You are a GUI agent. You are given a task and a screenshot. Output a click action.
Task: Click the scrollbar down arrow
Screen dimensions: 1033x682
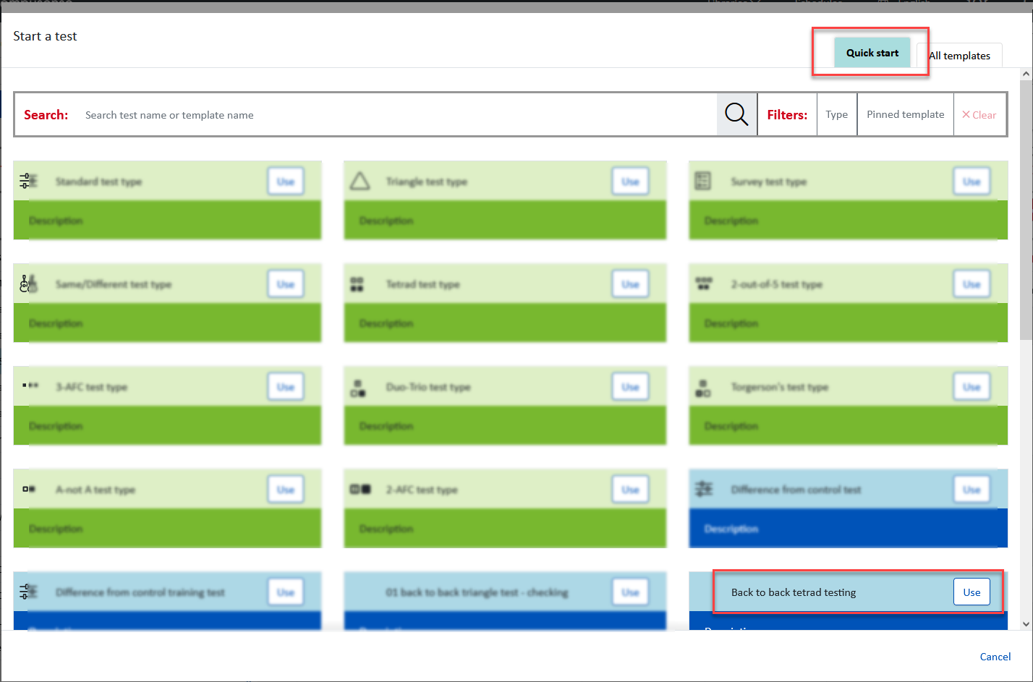(x=1026, y=623)
